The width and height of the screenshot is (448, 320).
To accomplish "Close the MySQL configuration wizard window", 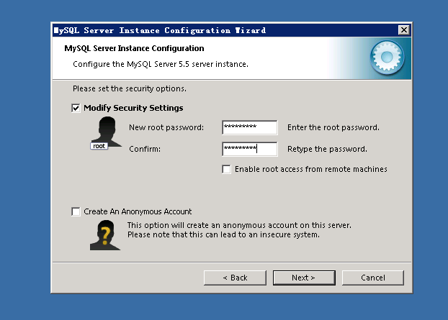I will pyautogui.click(x=404, y=30).
